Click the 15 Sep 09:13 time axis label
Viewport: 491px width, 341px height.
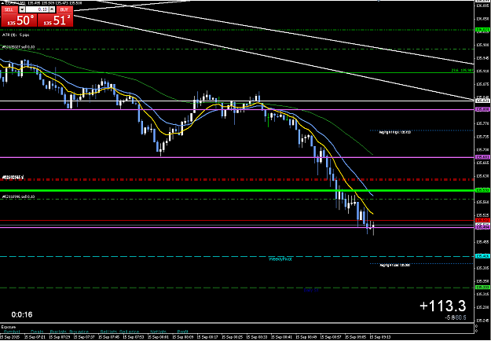click(379, 338)
